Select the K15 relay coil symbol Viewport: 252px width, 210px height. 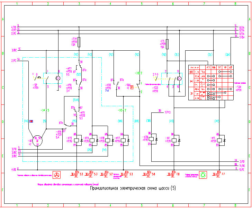tap(76, 140)
